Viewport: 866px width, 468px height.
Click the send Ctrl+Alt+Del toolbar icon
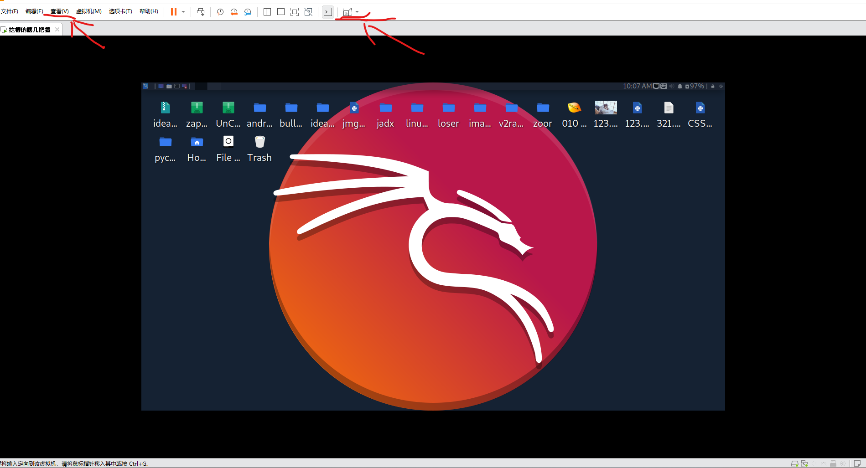tap(201, 12)
